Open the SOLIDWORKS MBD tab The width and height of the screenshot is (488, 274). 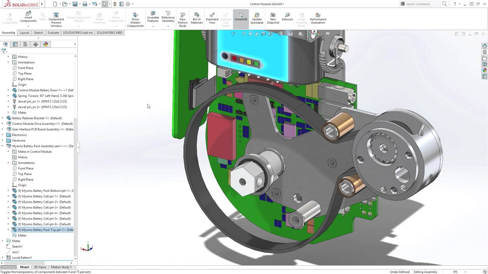click(110, 33)
